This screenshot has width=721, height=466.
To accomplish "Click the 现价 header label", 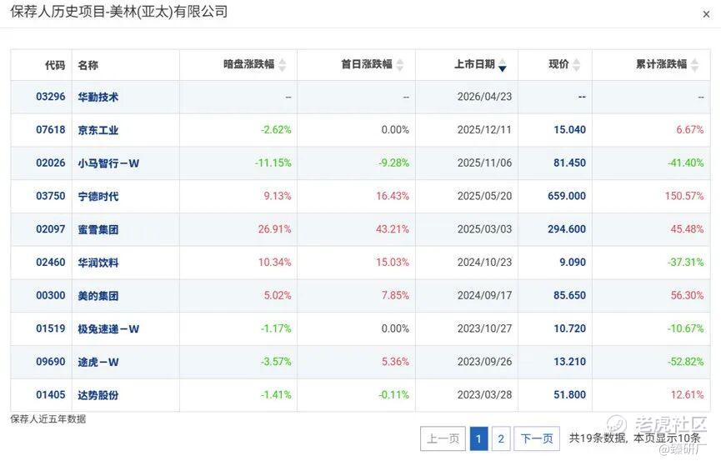I will click(x=558, y=64).
